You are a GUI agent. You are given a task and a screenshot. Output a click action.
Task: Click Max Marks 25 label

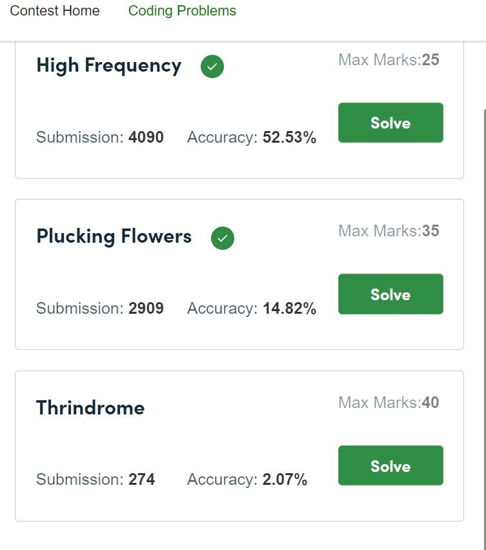389,59
